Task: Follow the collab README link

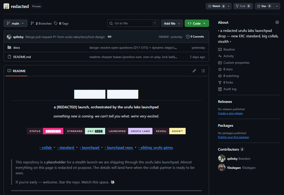Action: tap(46, 147)
